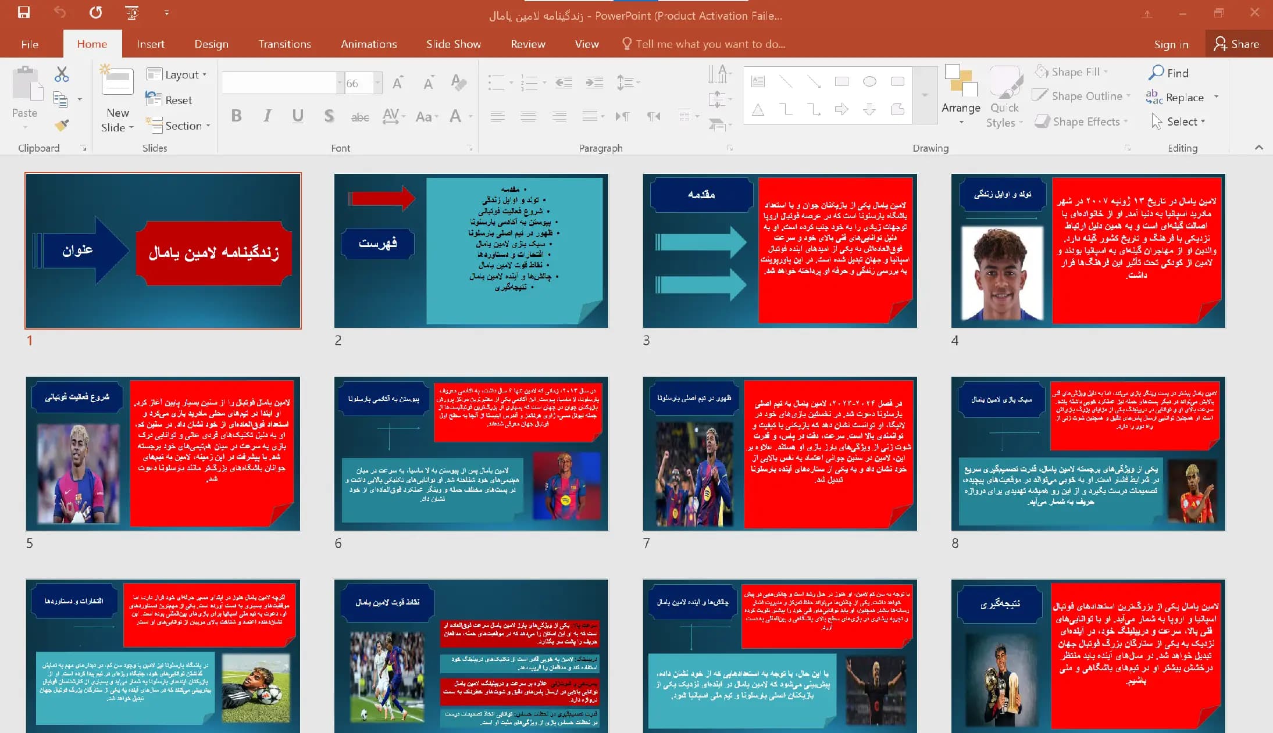Select the Right Arrow shape in gallery
The height and width of the screenshot is (733, 1273).
pos(841,109)
